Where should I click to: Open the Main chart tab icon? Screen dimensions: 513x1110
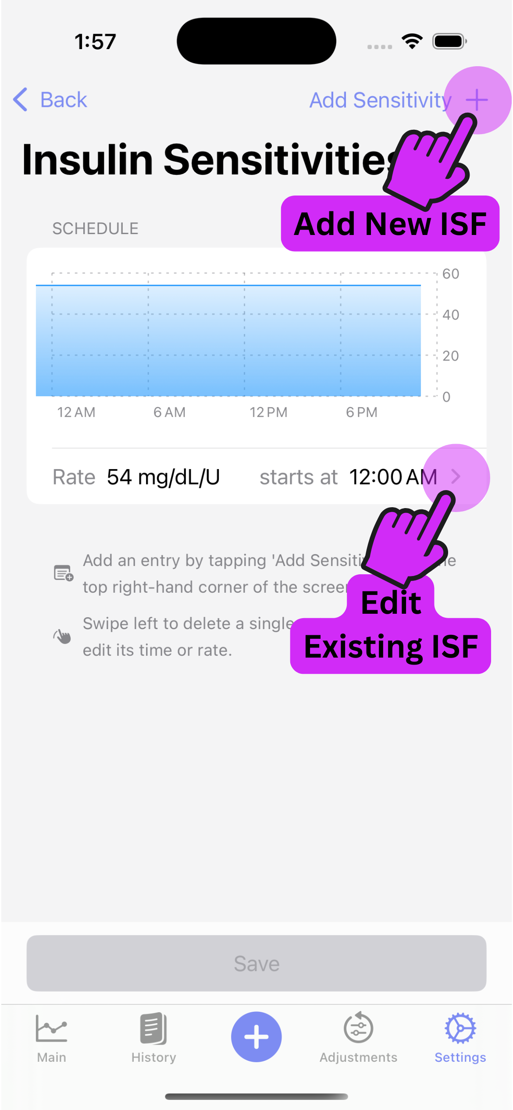(52, 1028)
